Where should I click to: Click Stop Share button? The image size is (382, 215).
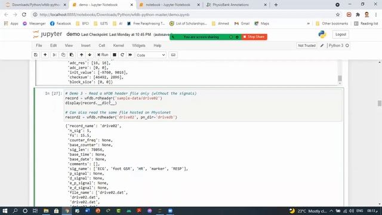pyautogui.click(x=254, y=37)
